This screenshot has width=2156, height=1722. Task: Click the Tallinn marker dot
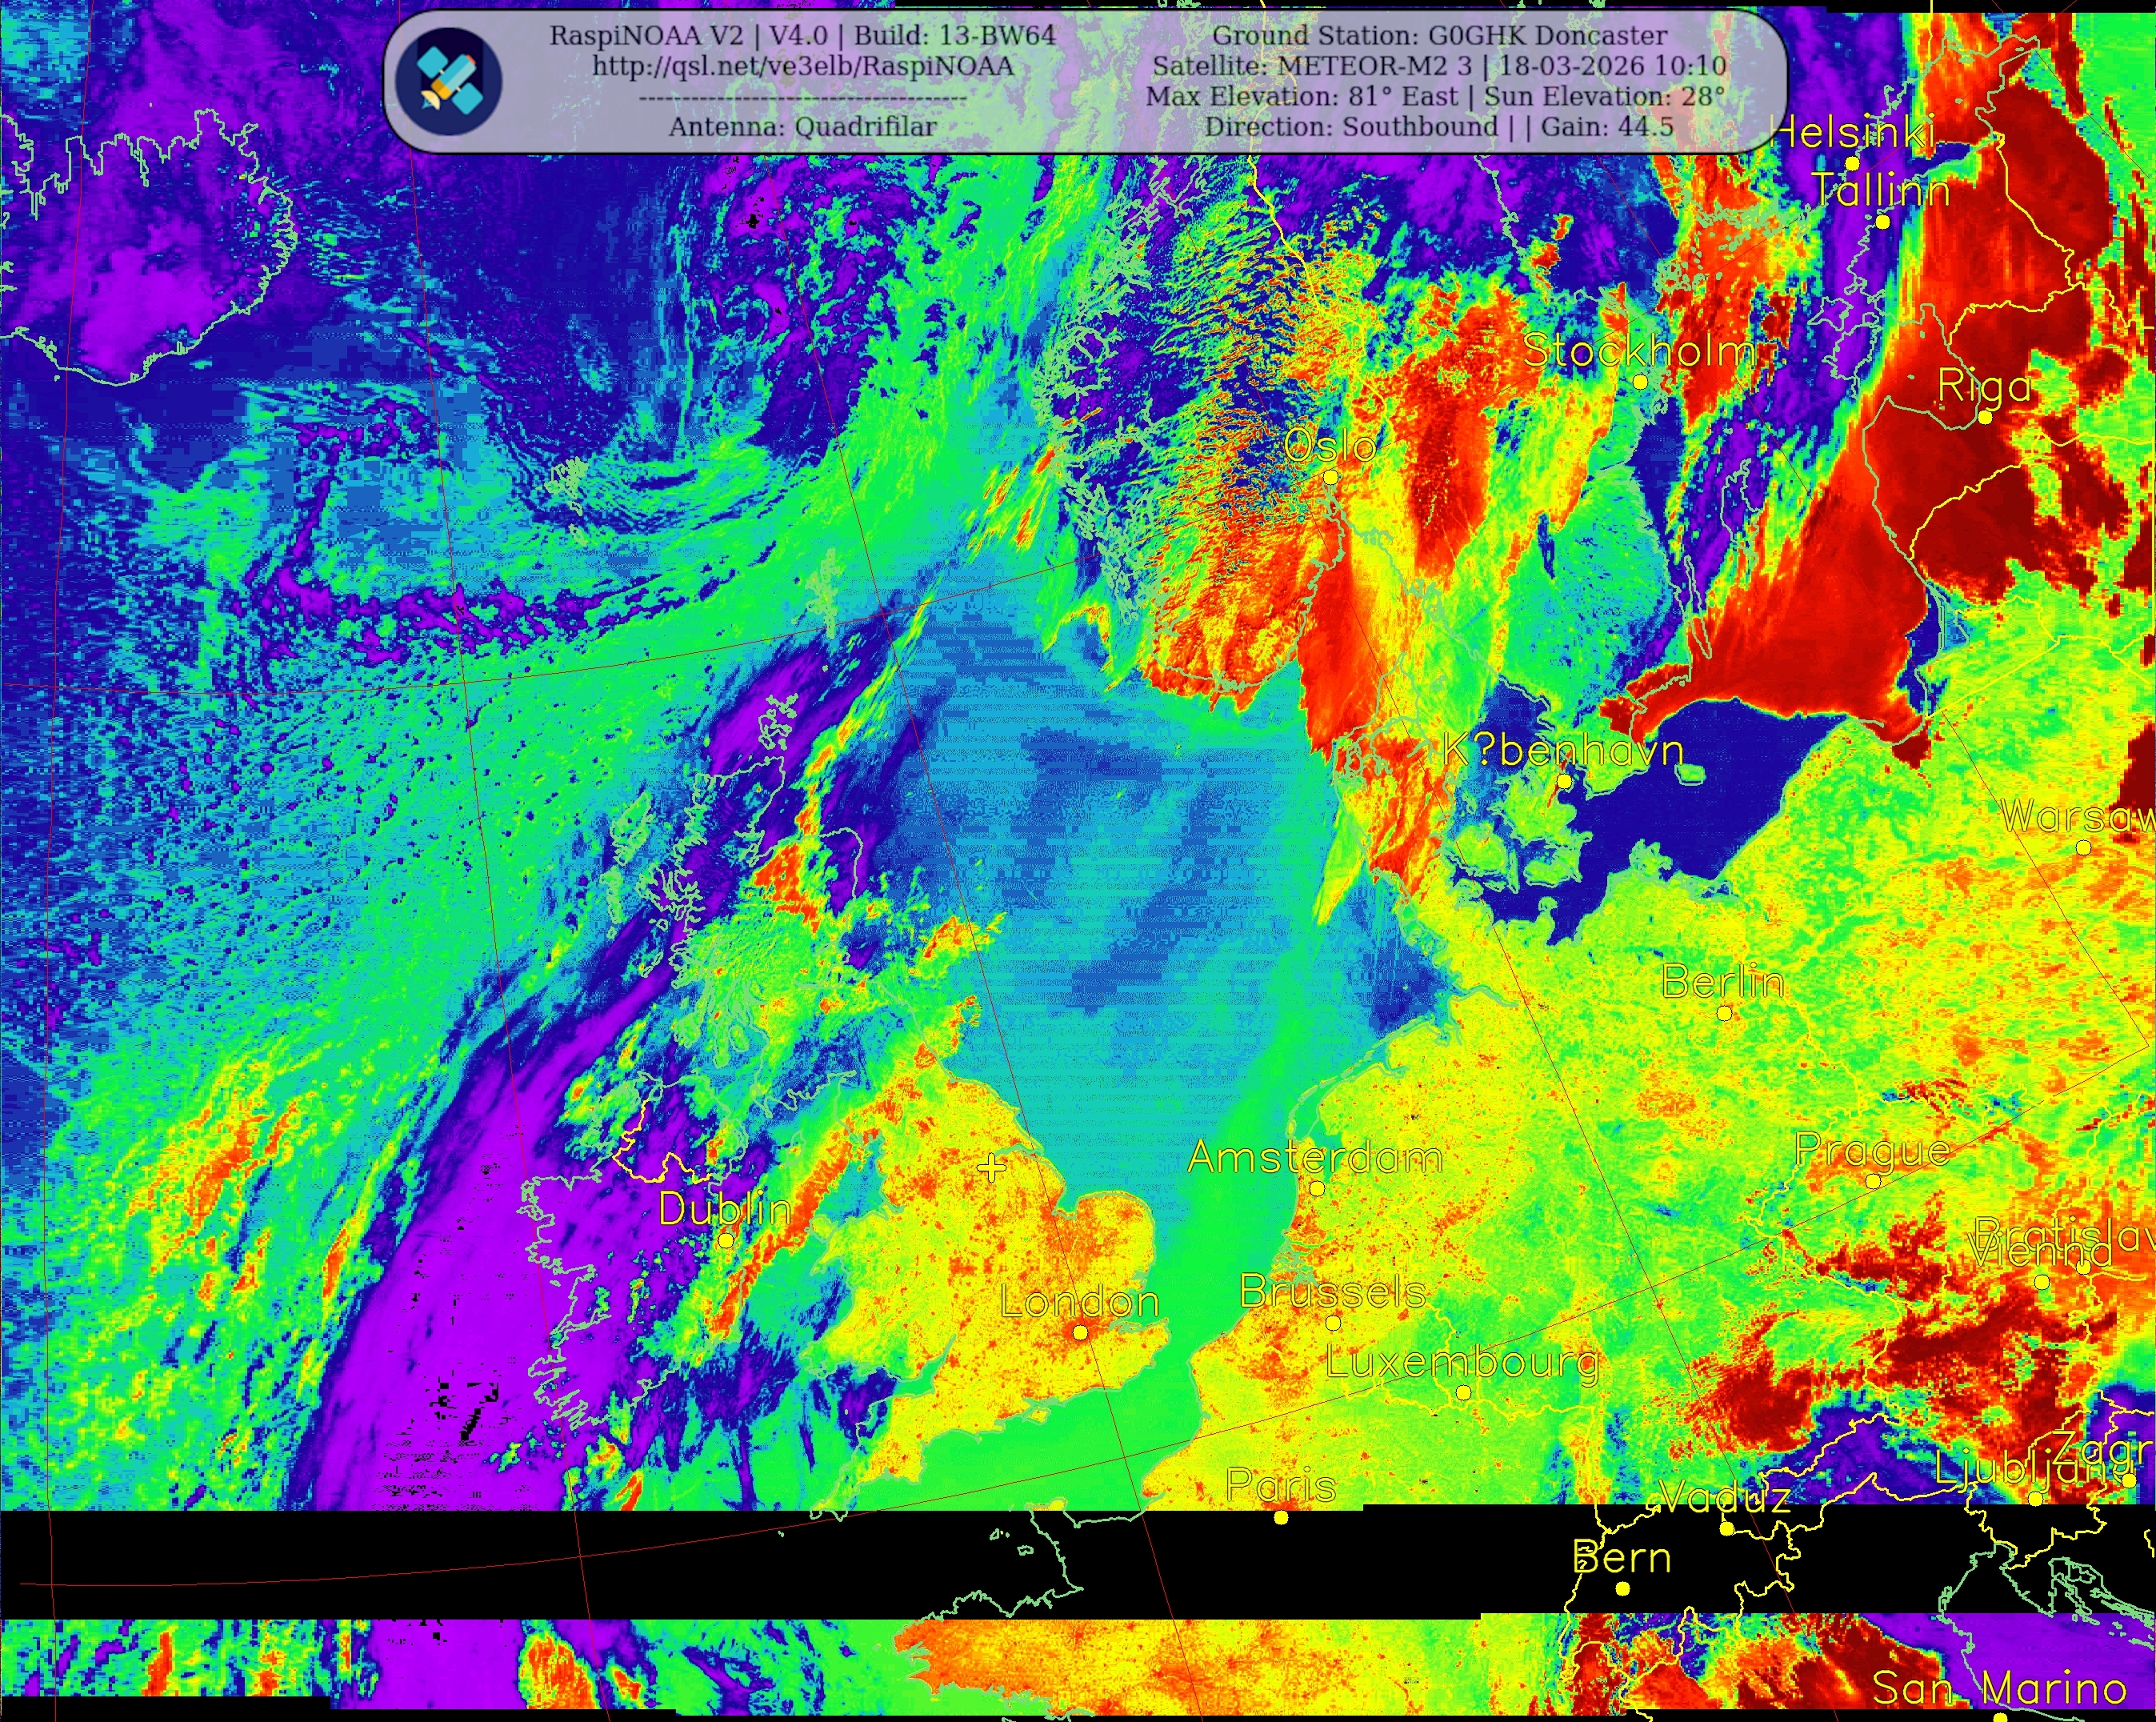coord(1883,222)
